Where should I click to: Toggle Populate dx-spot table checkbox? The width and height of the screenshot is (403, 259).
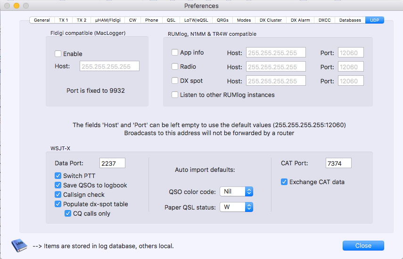(58, 204)
